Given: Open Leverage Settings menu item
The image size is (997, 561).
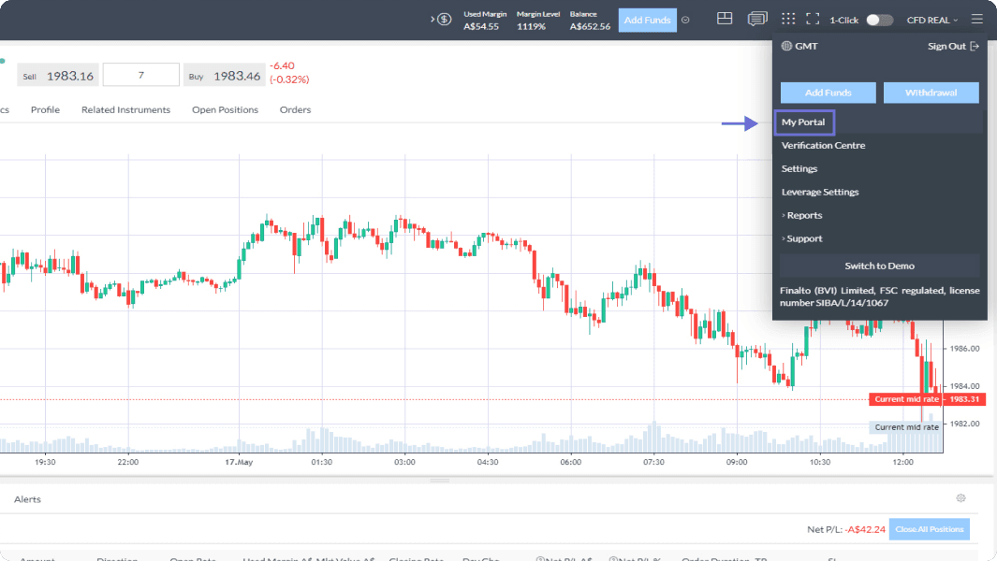Looking at the screenshot, I should coord(820,192).
